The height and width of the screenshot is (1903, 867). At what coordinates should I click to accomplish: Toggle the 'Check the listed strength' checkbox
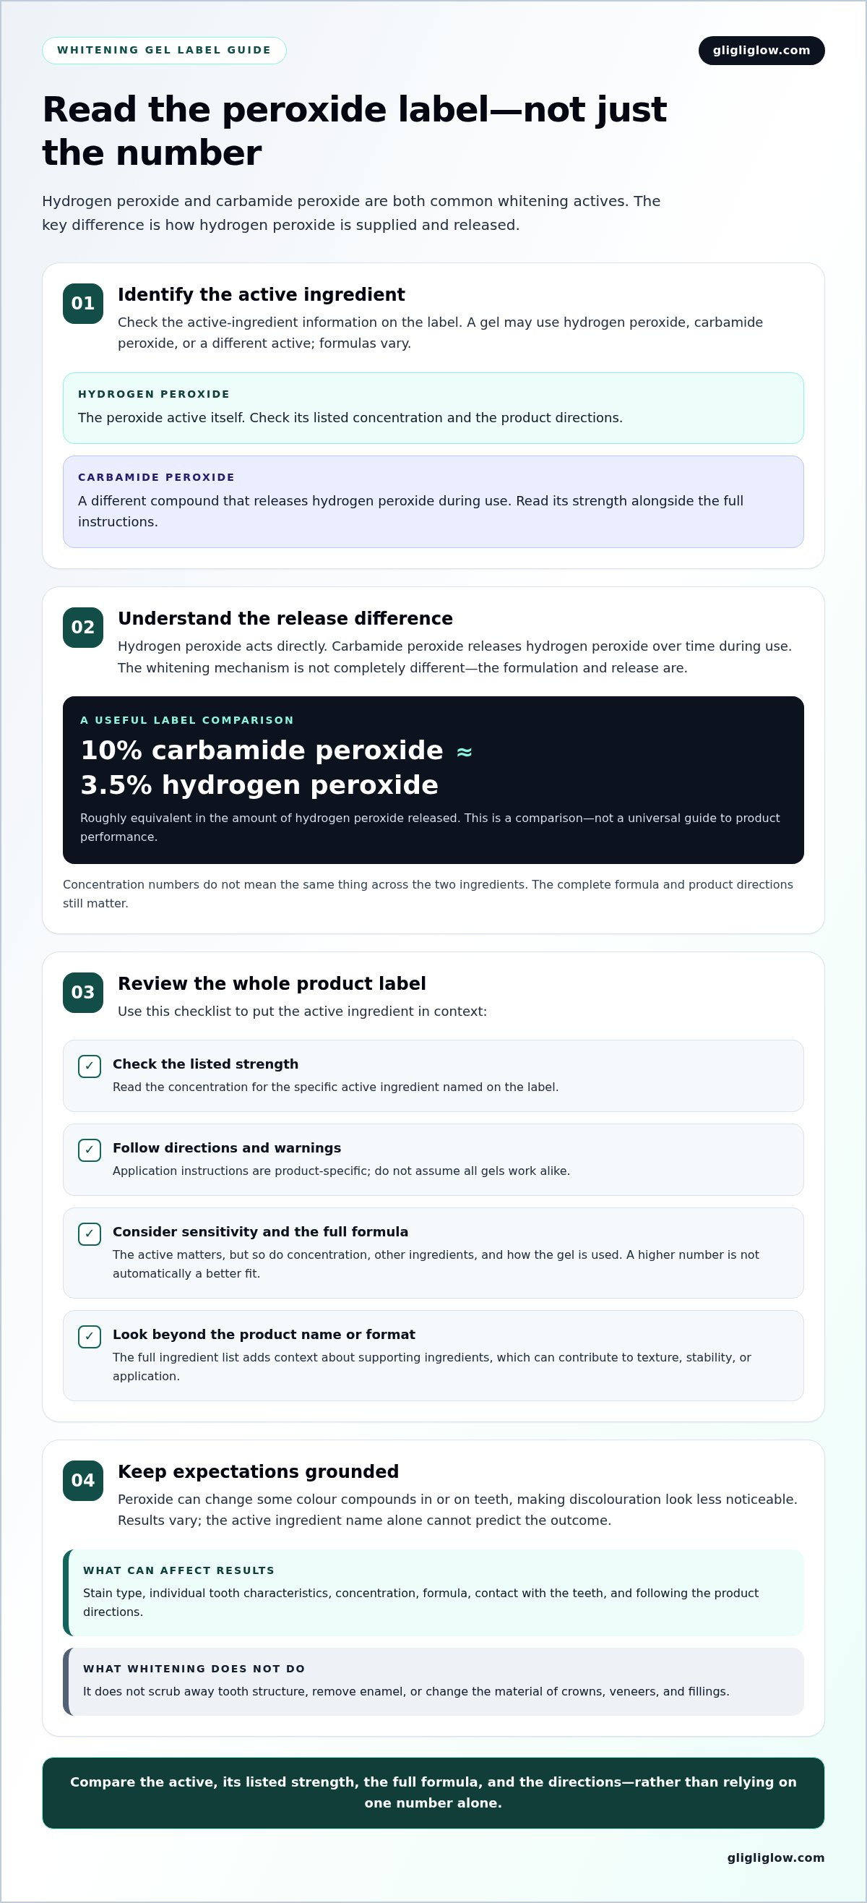[x=90, y=1066]
